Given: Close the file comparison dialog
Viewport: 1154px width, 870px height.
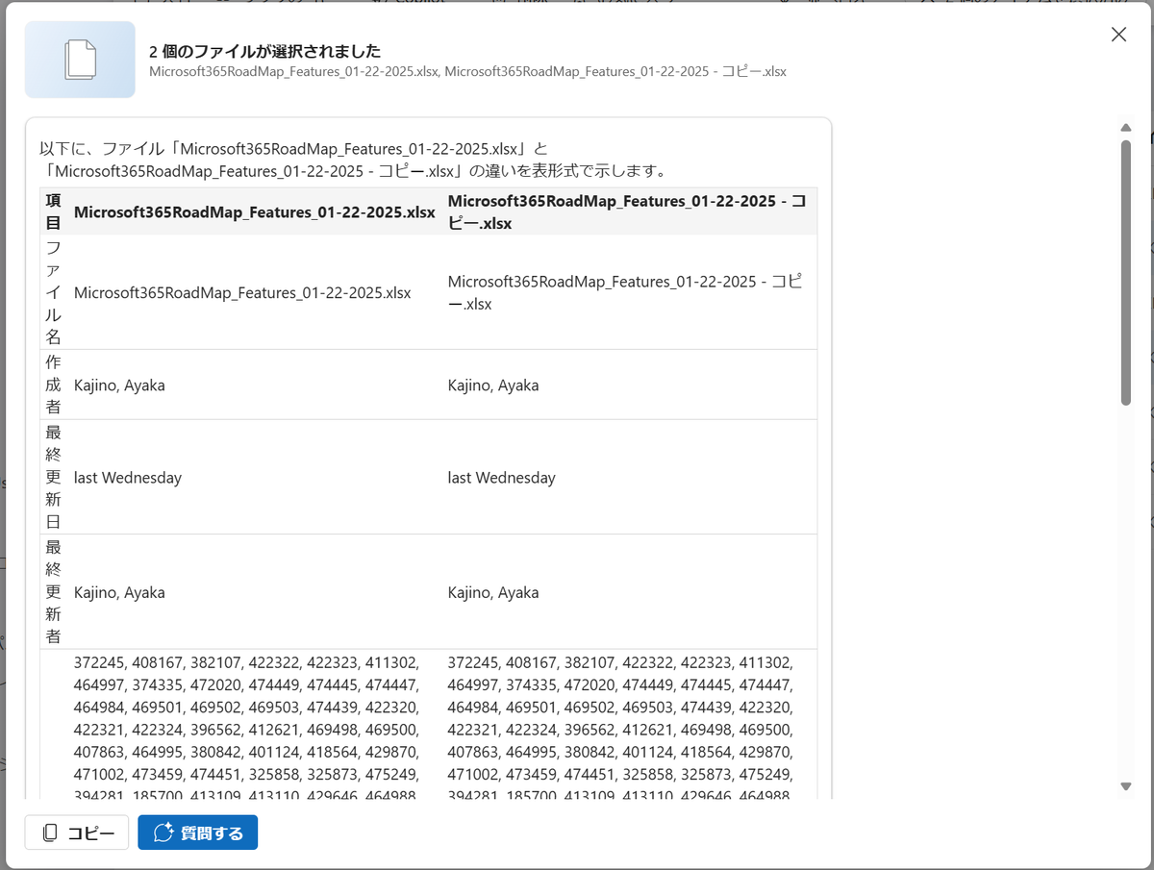Looking at the screenshot, I should click(x=1118, y=35).
